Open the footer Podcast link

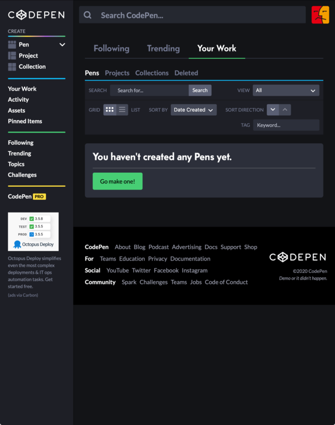click(x=159, y=247)
